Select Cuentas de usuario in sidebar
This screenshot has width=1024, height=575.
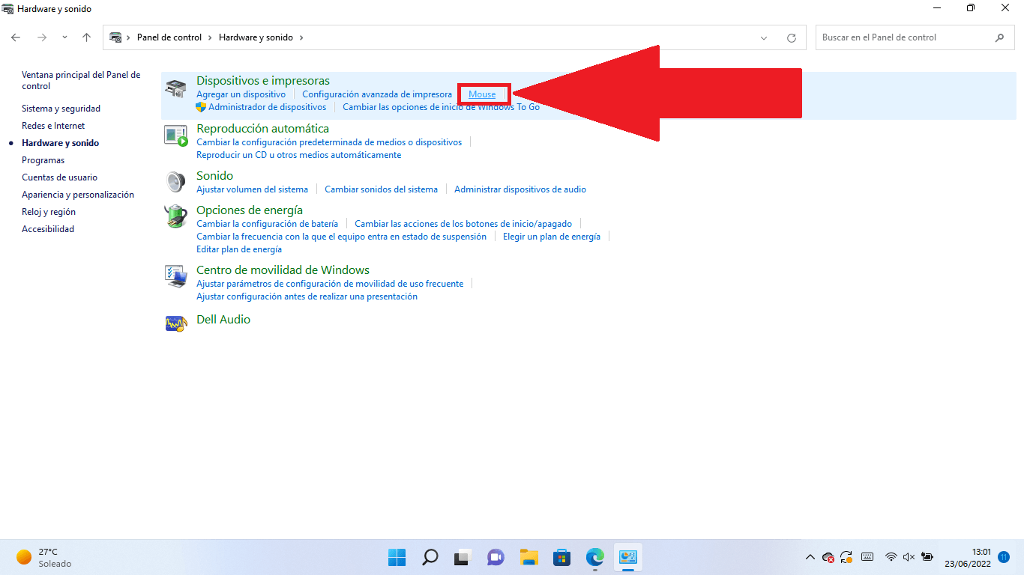click(59, 177)
